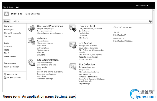This screenshot has width=157, height=101.
Task: Click the Users and Permissions icon
Action: click(31, 28)
